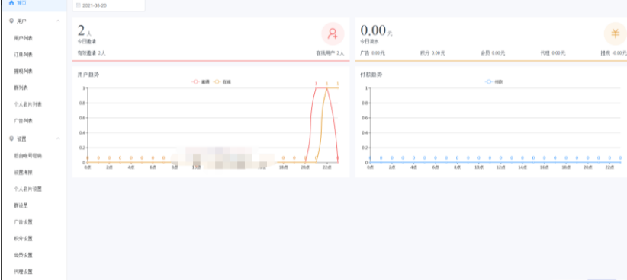This screenshot has height=280, width=627.
Task: Click the 积分 0.00元 value
Action: 432,53
